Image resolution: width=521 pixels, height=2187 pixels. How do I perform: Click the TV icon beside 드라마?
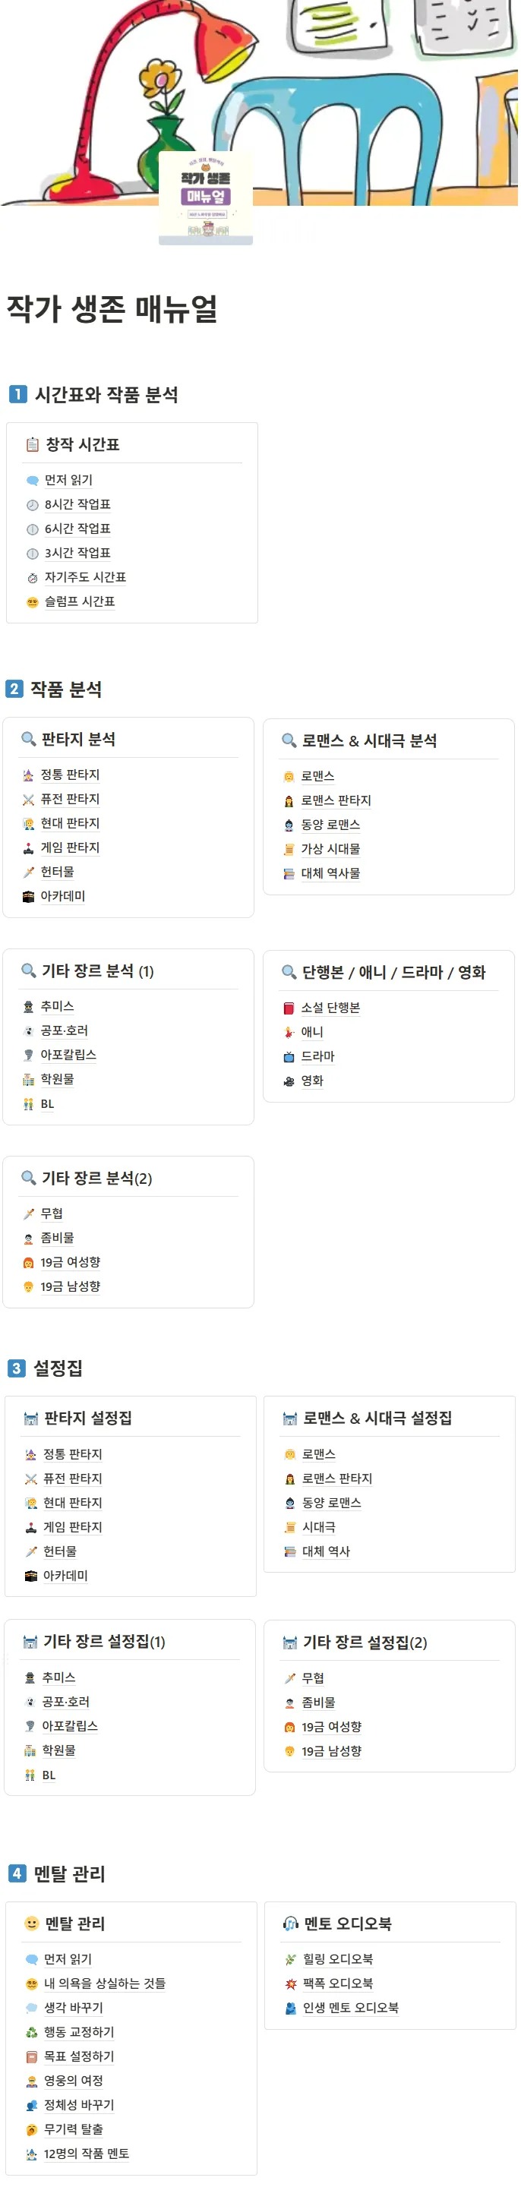pyautogui.click(x=289, y=1057)
